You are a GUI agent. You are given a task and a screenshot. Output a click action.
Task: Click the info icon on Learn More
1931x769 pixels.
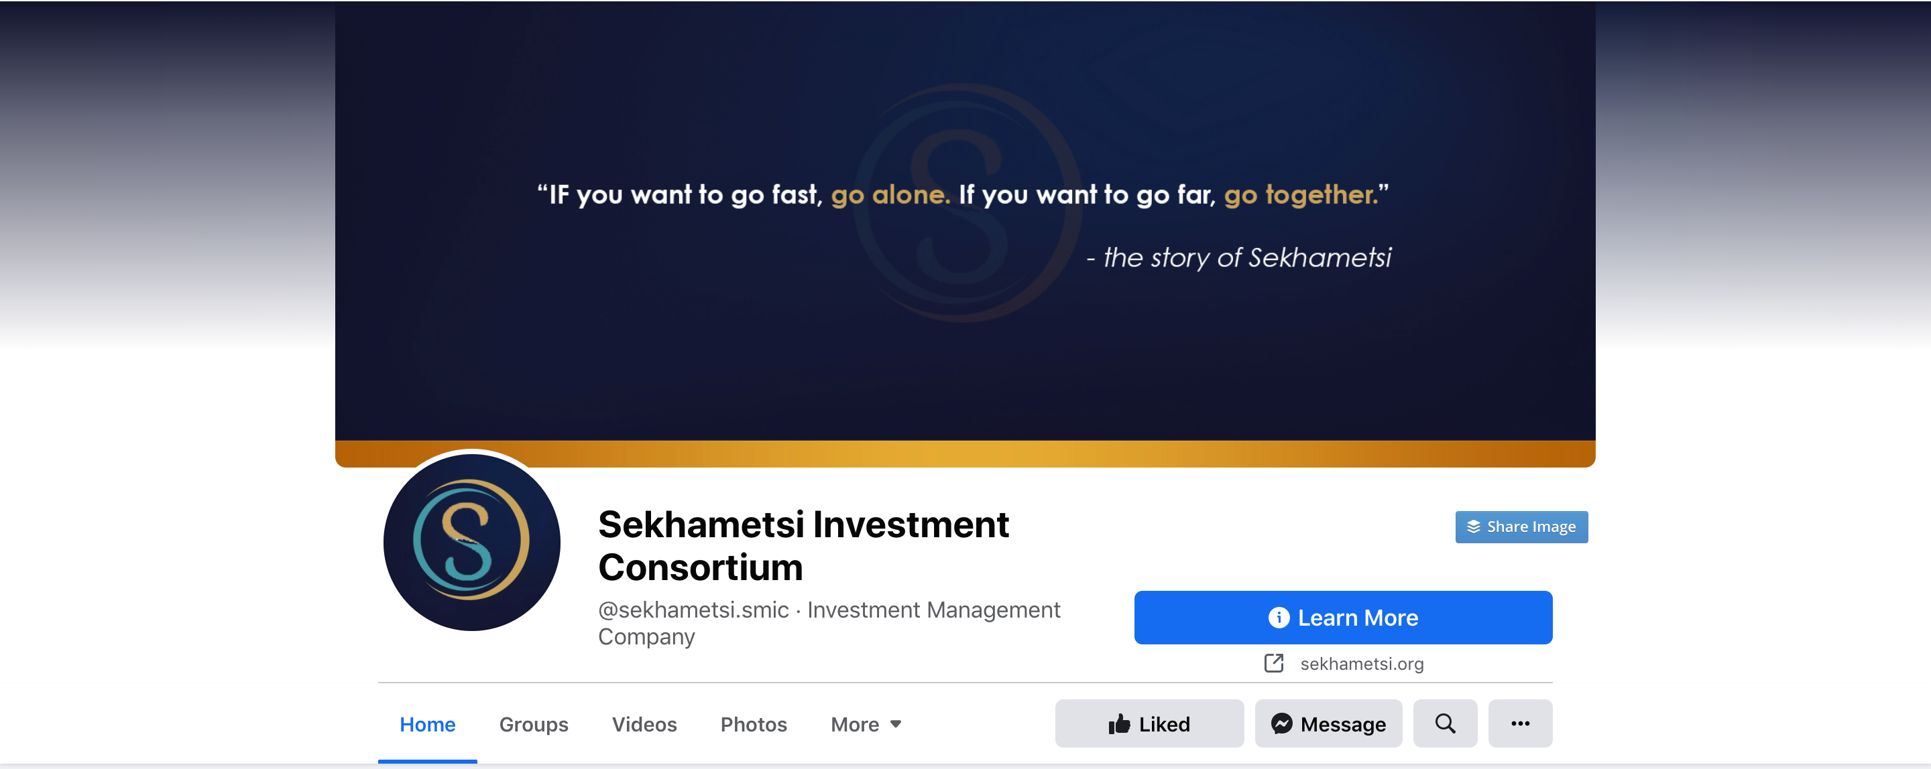[1278, 618]
